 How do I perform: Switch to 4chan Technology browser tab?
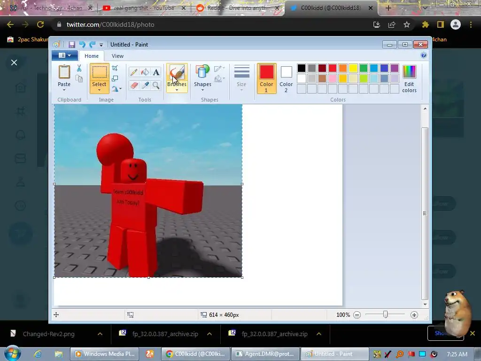tap(51, 8)
